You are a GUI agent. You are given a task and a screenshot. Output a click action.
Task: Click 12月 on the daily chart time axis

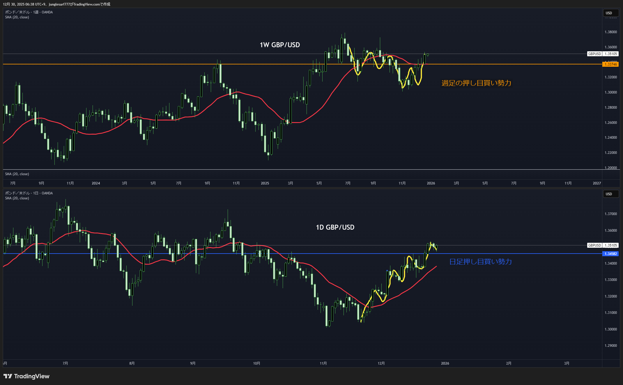pyautogui.click(x=381, y=363)
